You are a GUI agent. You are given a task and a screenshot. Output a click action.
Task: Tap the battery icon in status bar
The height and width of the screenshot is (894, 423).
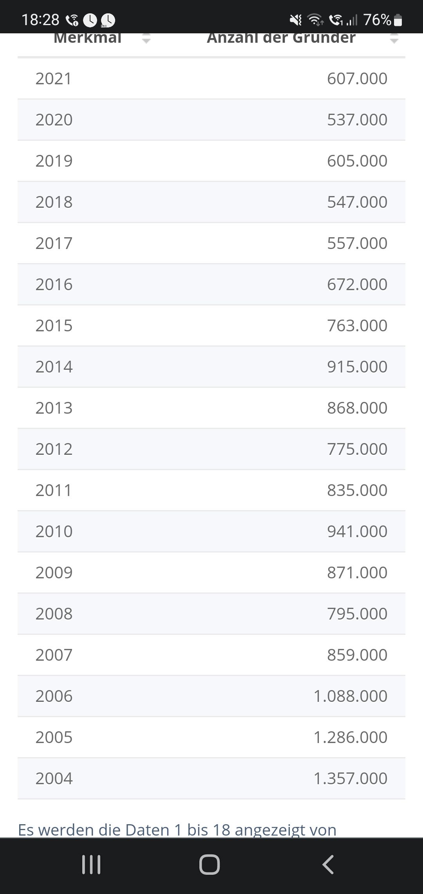tap(398, 20)
